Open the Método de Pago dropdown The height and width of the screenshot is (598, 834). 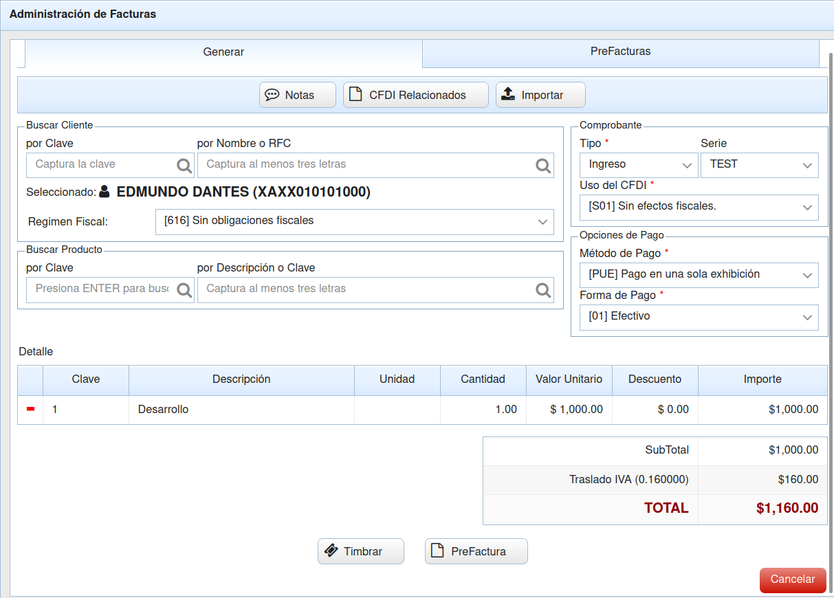coord(699,275)
